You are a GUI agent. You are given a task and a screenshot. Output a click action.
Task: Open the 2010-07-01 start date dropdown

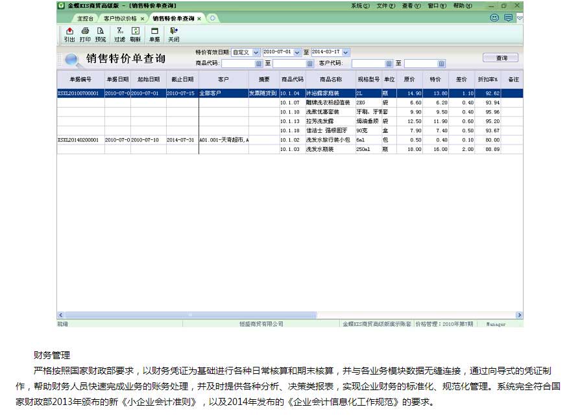coord(298,52)
